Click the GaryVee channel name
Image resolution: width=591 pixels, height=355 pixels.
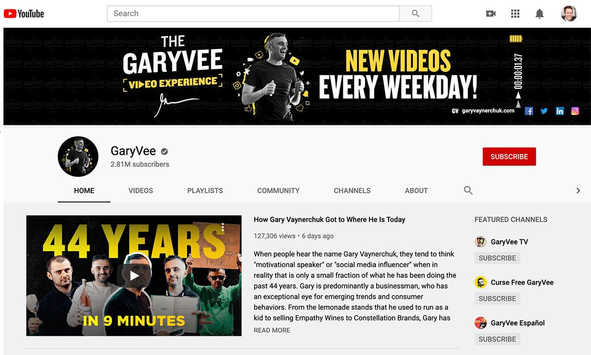133,151
